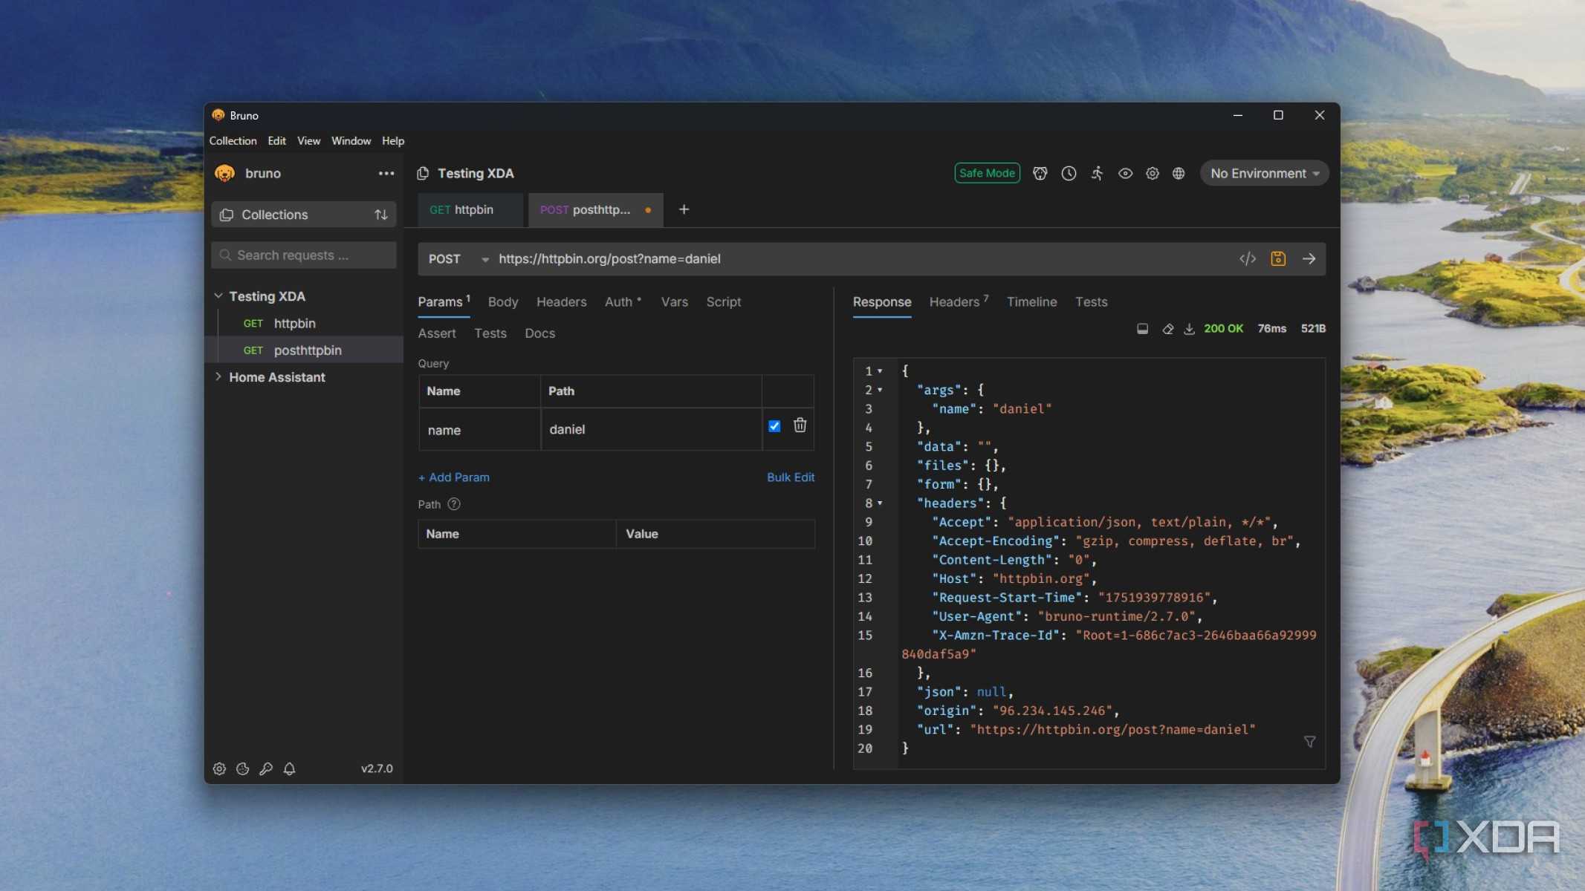
Task: Click the Collections button in sidebar
Action: point(303,215)
